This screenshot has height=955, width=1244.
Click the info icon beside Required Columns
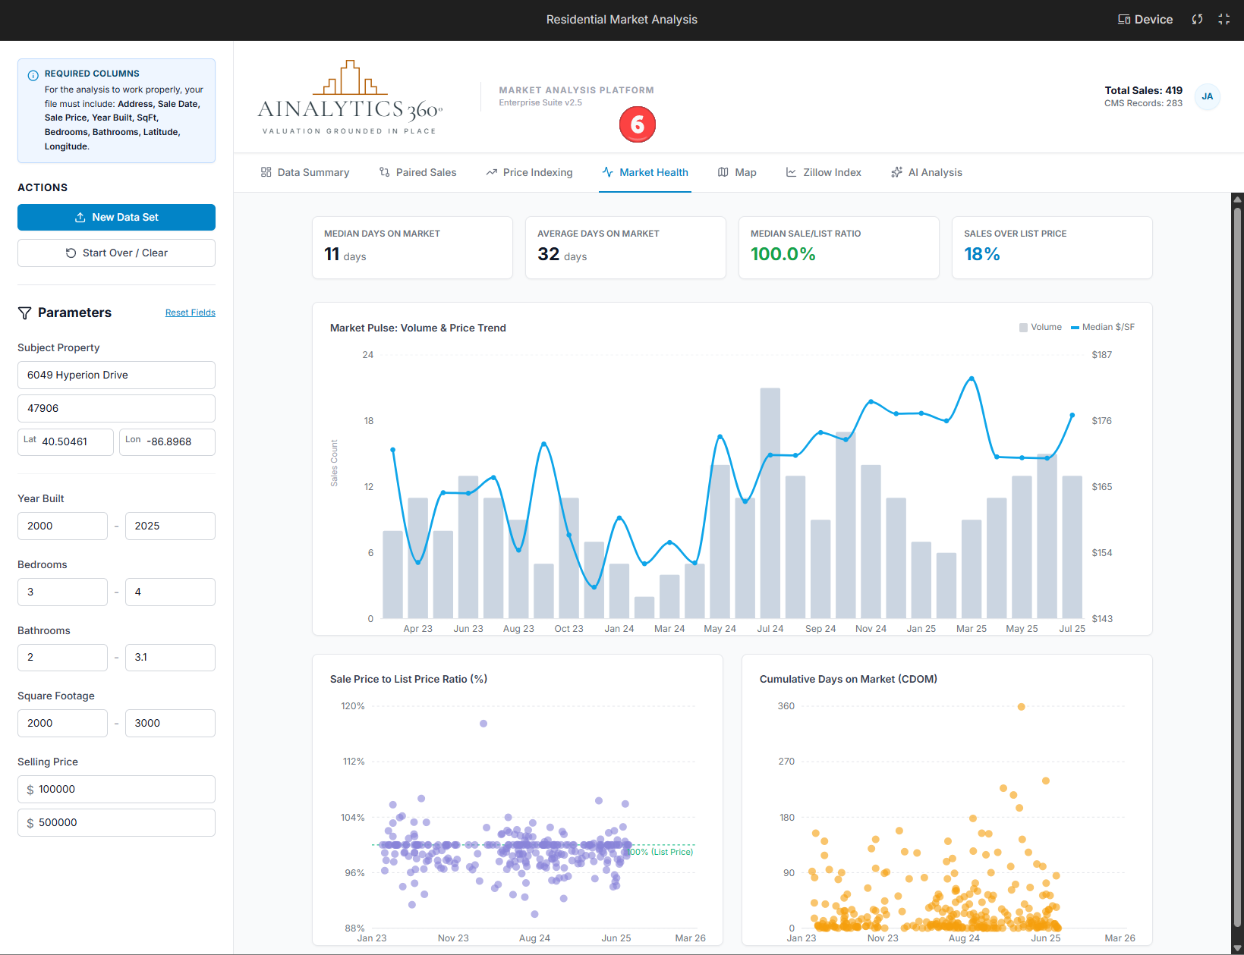click(x=33, y=74)
